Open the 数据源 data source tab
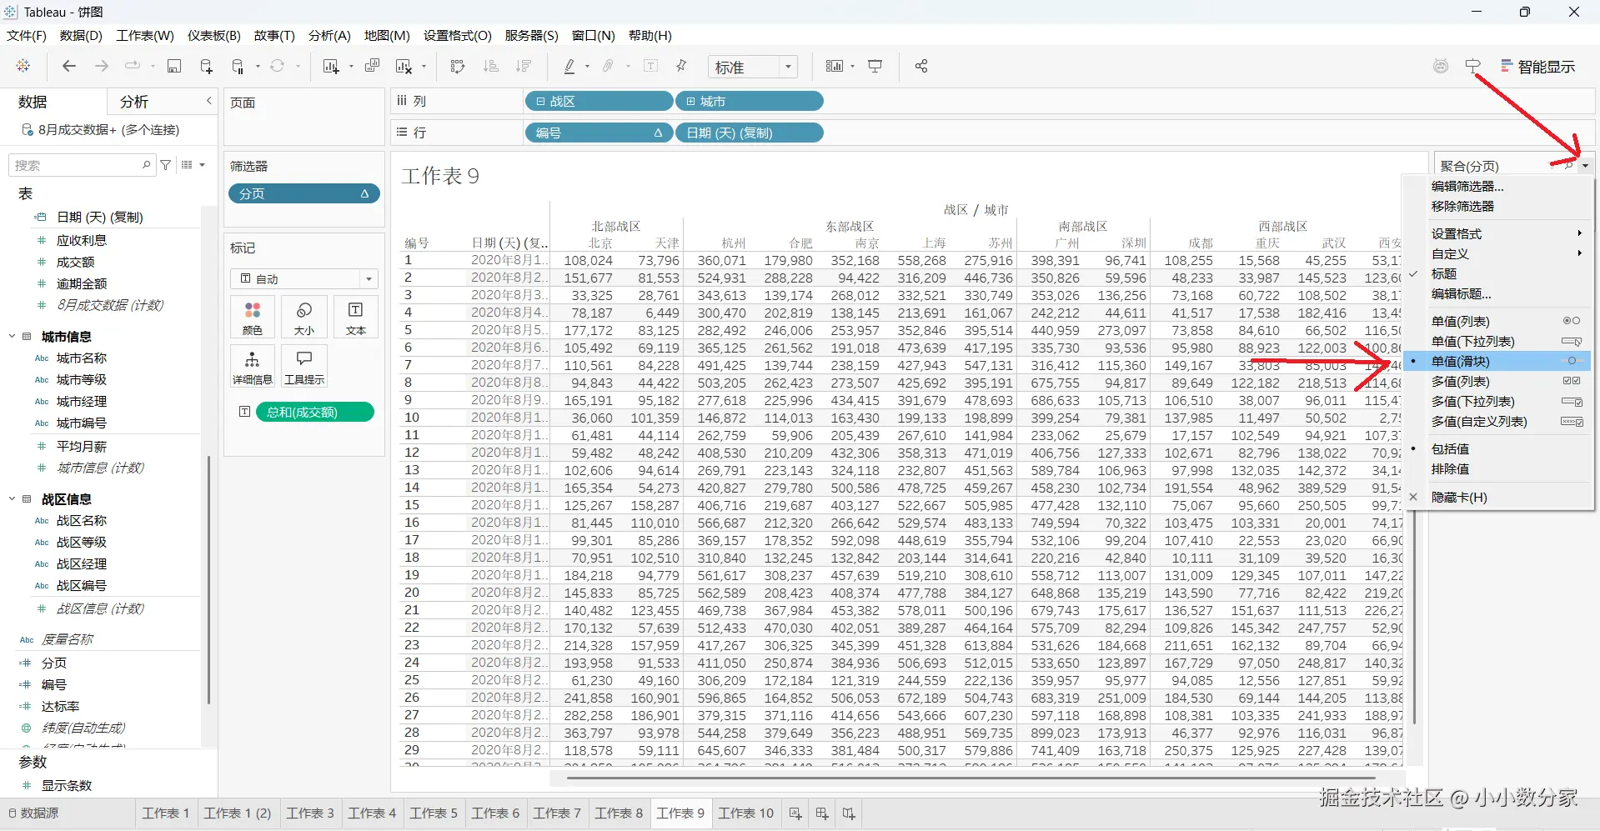1600x831 pixels. pyautogui.click(x=34, y=813)
